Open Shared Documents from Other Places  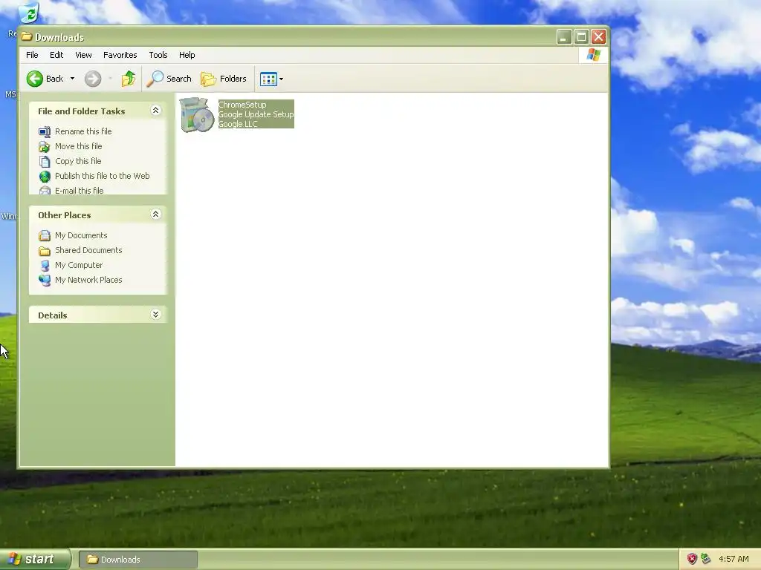point(88,250)
